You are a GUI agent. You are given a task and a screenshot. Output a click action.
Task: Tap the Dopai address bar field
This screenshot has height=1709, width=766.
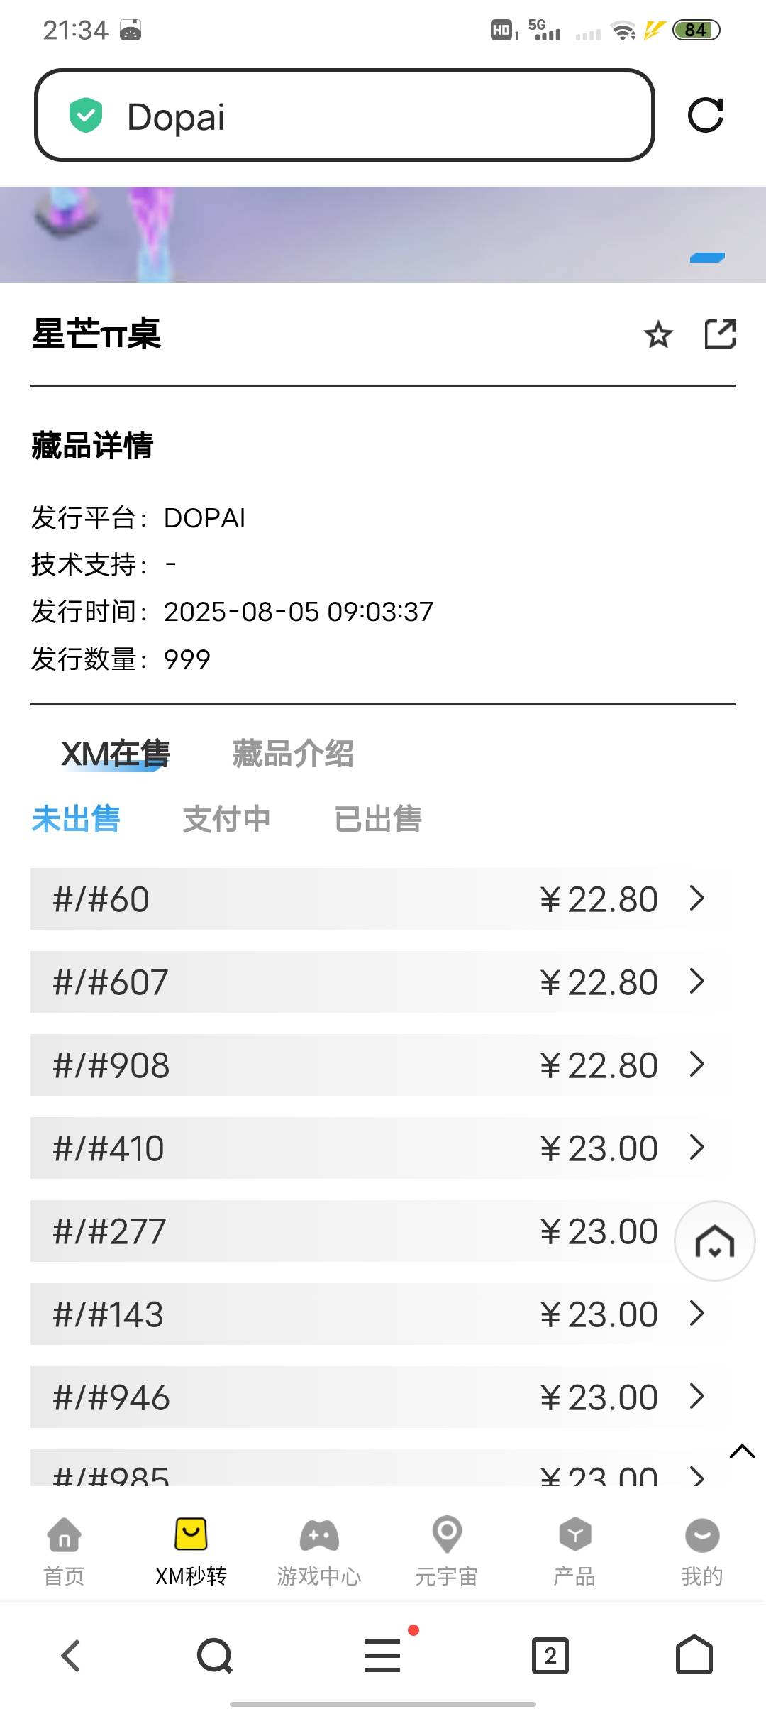pyautogui.click(x=345, y=115)
